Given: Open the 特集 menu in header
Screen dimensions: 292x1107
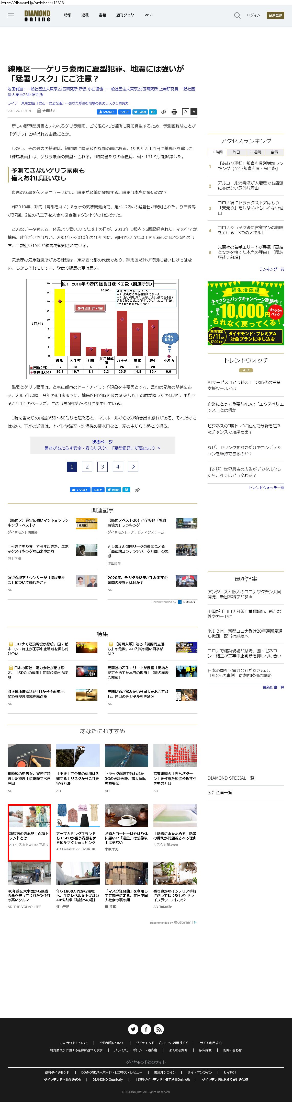Looking at the screenshot, I should 68,15.
